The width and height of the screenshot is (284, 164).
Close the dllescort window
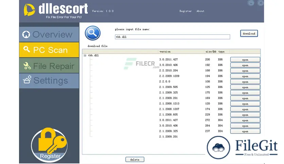point(261,3)
